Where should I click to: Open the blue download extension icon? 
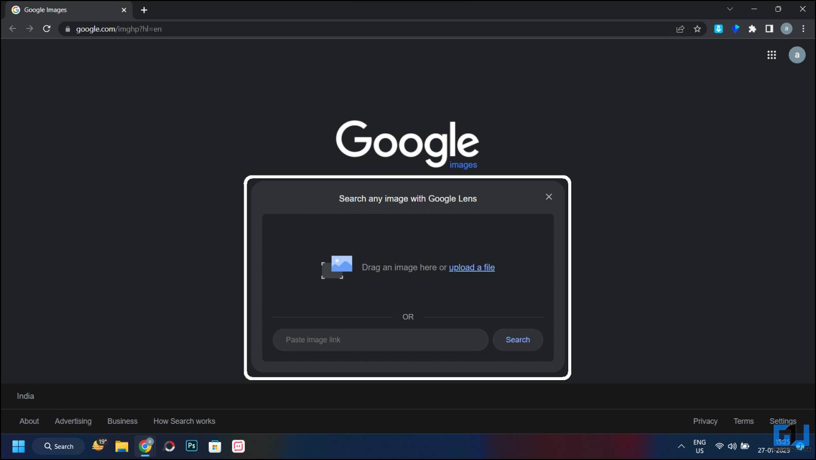pos(718,29)
